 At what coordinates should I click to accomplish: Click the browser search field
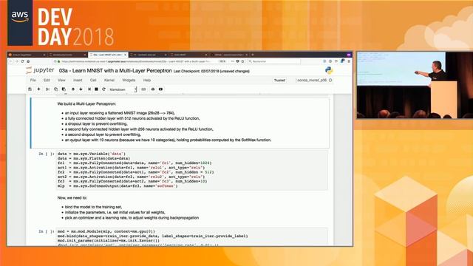[x=274, y=61]
